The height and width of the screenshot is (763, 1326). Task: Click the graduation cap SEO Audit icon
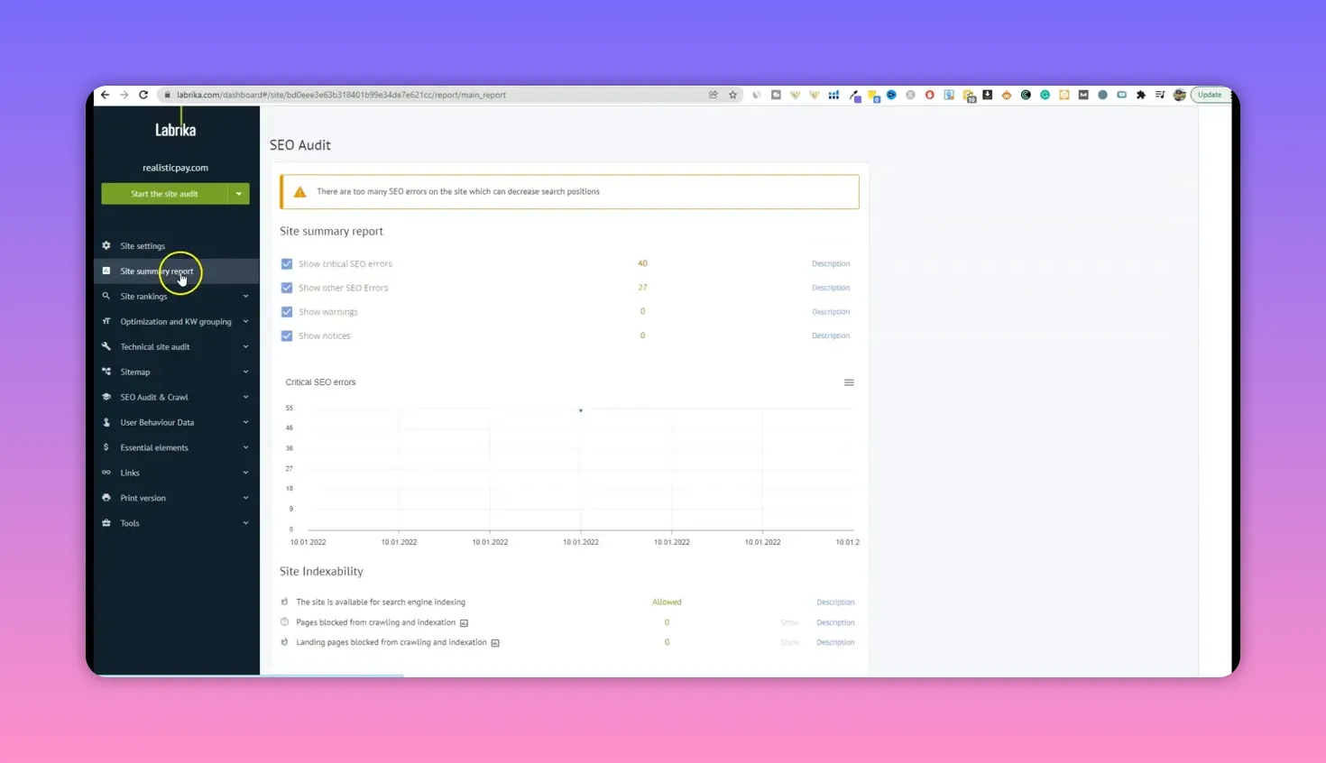[106, 397]
